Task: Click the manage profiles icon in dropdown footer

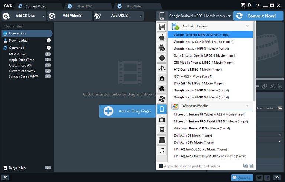Action: point(252,166)
